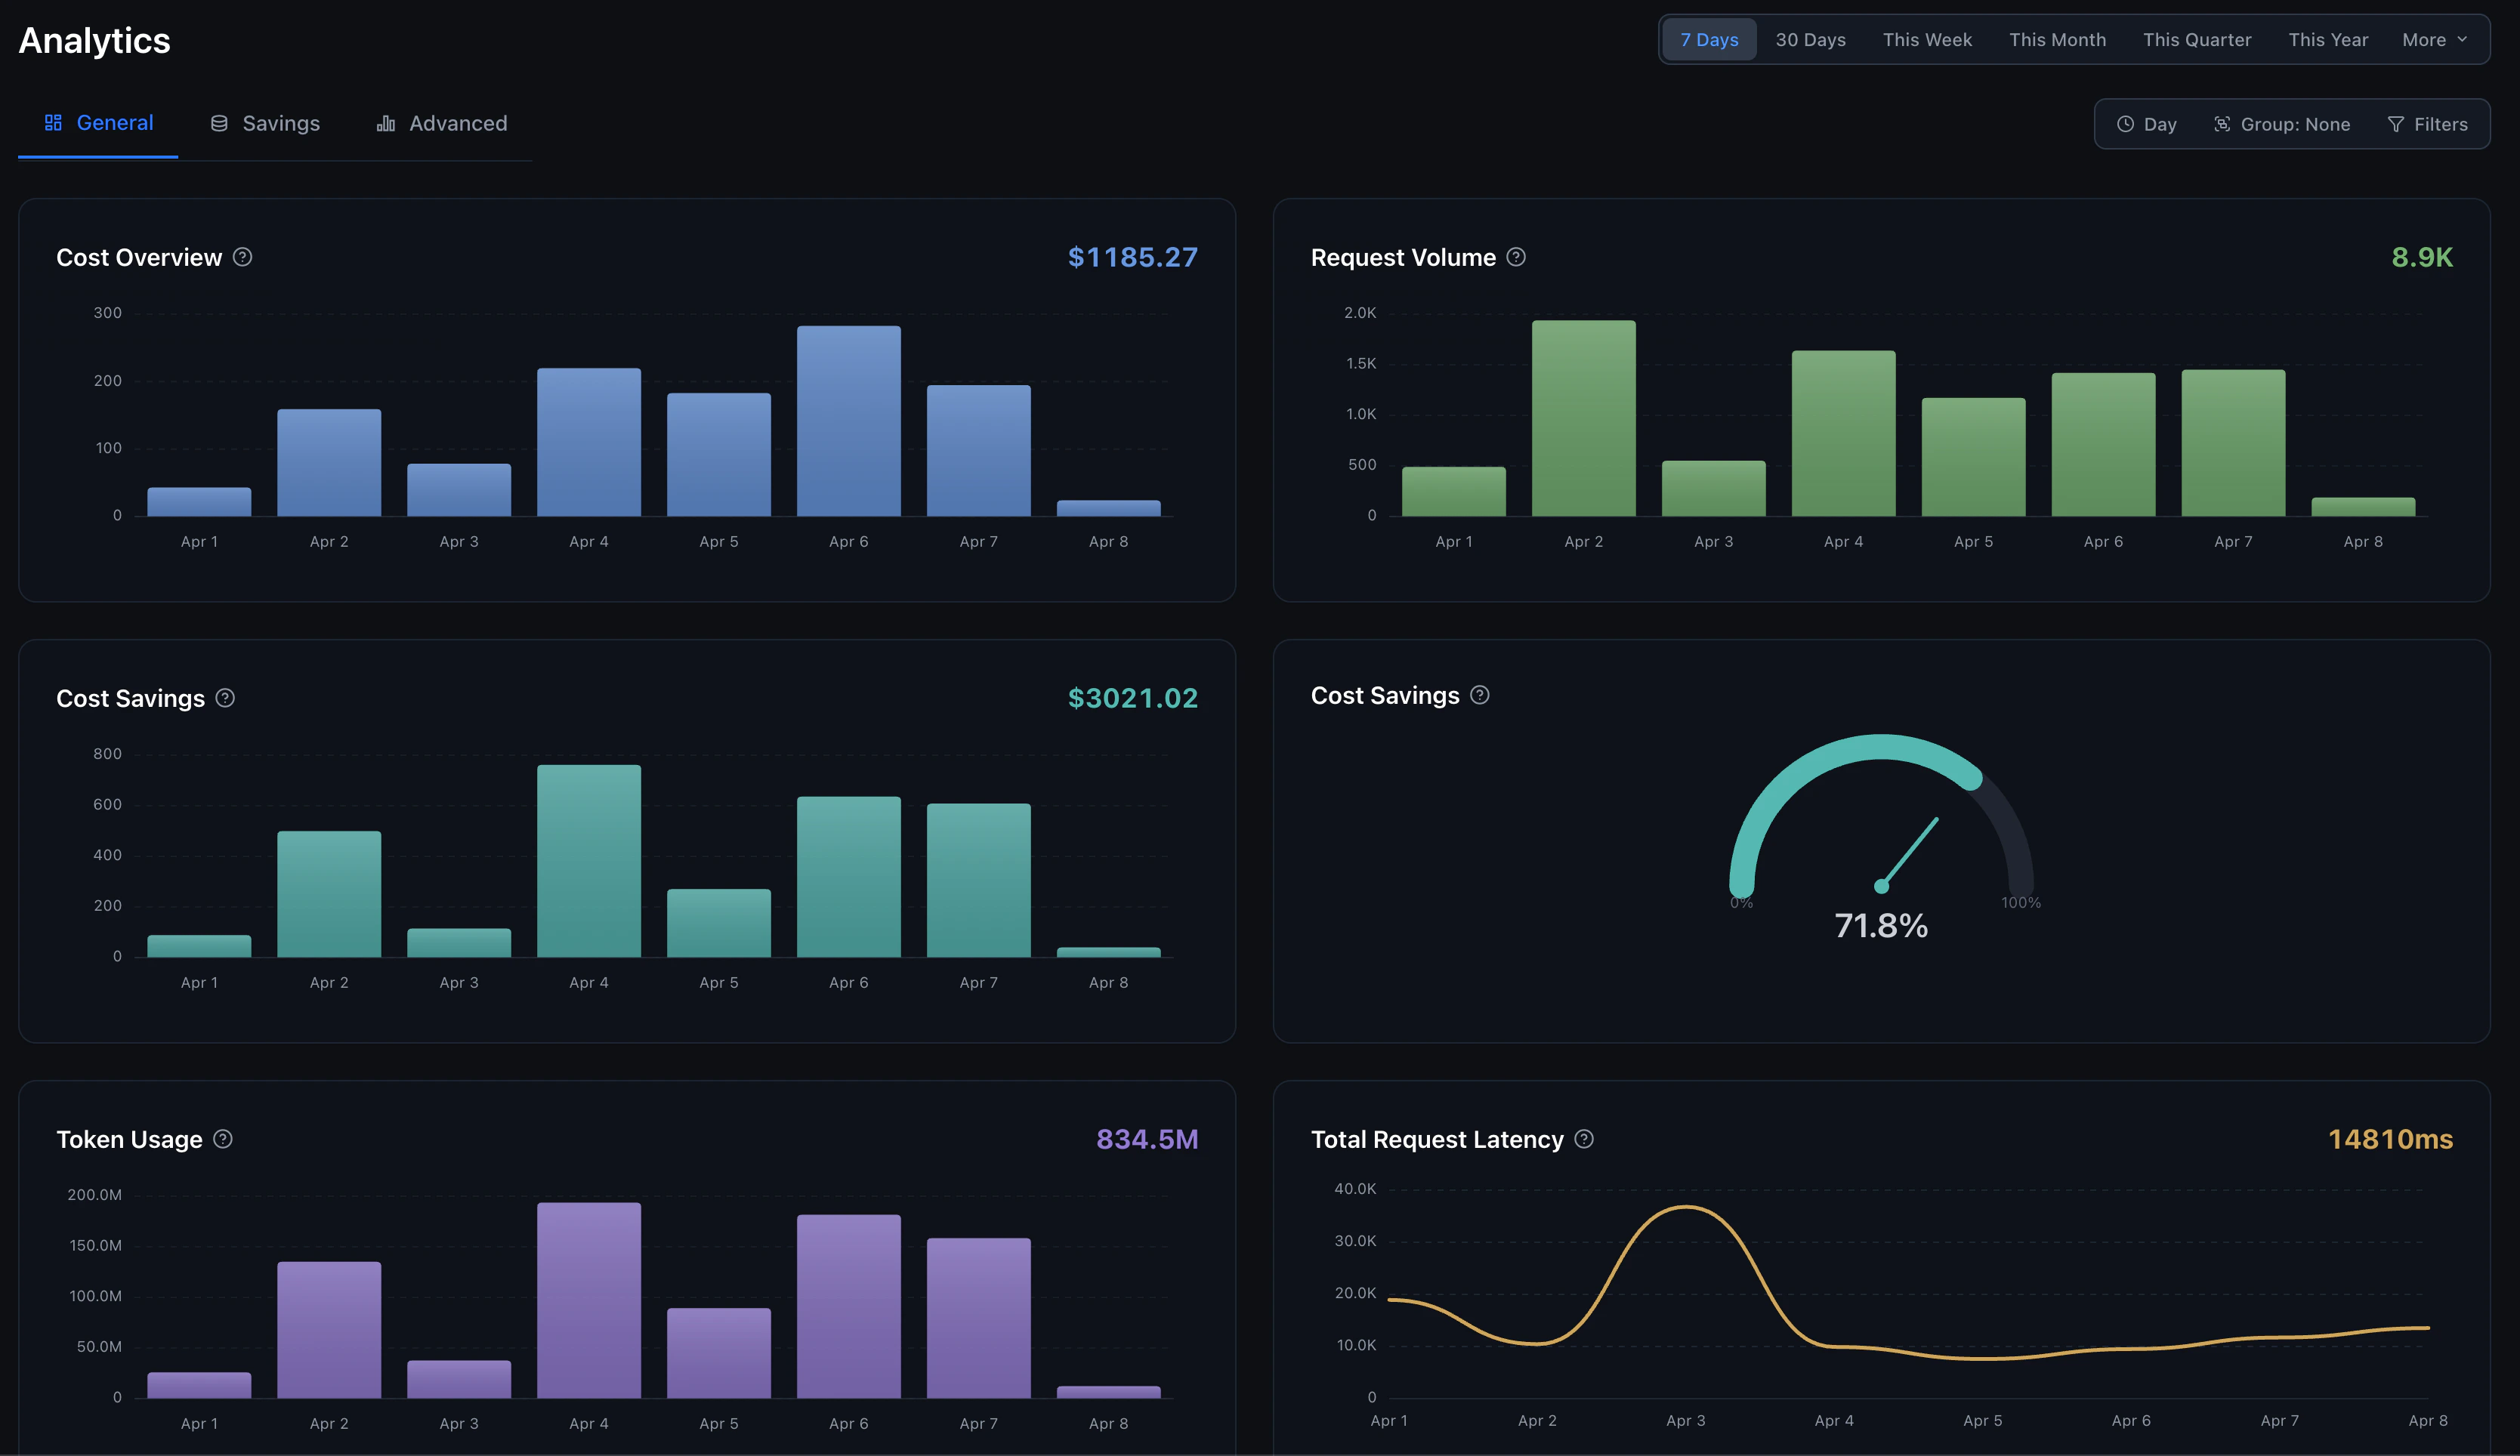Open the Total Request Latency help icon
2520x1456 pixels.
(1584, 1139)
